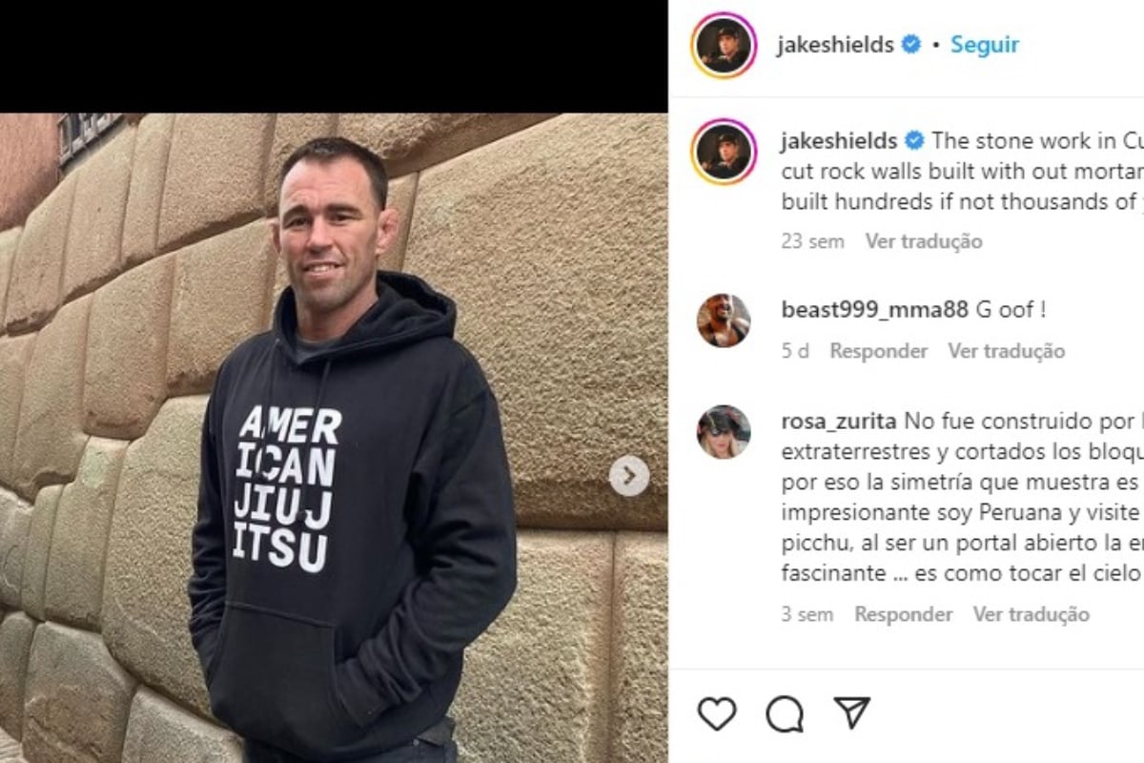
Task: Open the rosa_zurita username link
Action: [838, 421]
